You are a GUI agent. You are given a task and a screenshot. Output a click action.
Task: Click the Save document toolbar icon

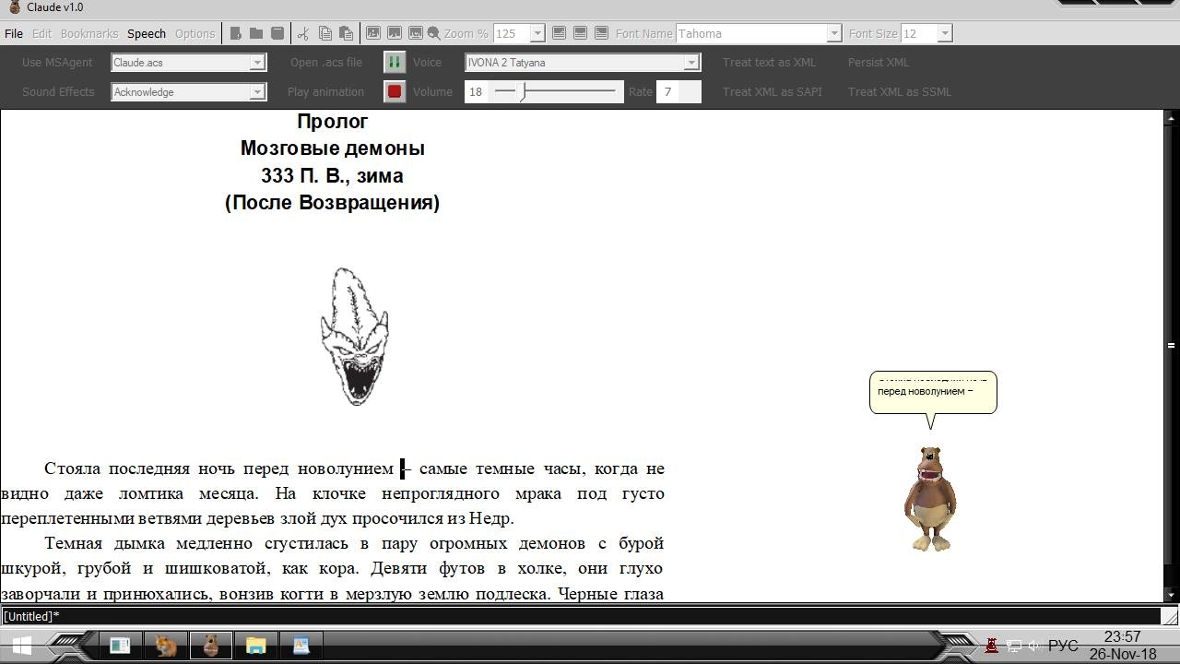tap(277, 33)
